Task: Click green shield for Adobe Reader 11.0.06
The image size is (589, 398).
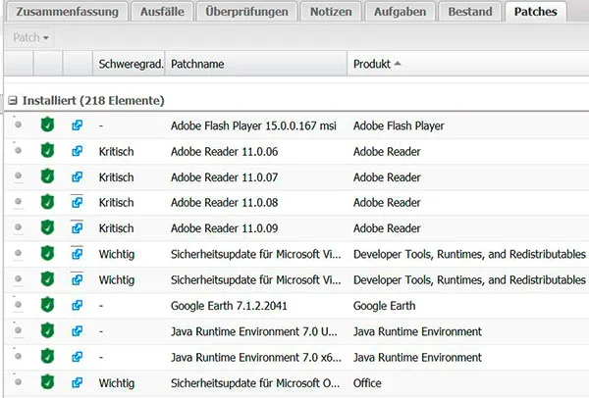Action: (x=47, y=150)
